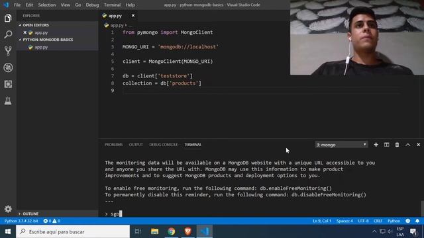Click the Windows taskbar search box
This screenshot has height=238, width=424.
click(73, 231)
